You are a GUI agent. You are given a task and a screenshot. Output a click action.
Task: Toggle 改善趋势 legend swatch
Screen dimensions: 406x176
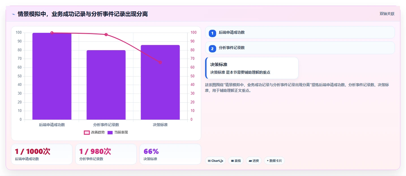click(x=87, y=132)
